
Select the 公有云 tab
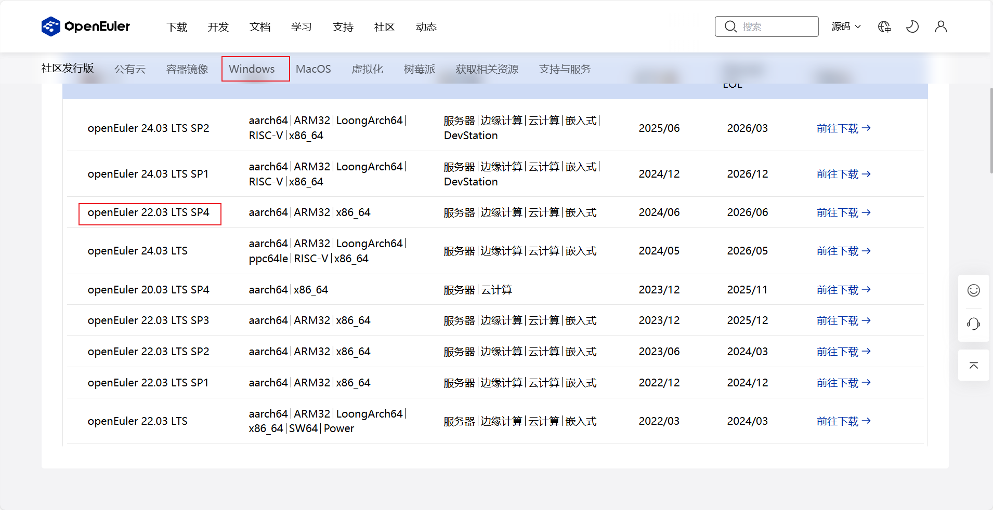[x=130, y=69]
